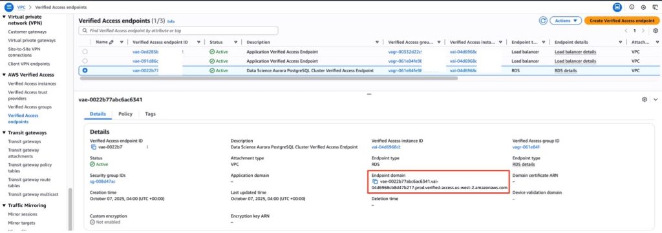Viewport: 662px width, 233px height.
Task: Collapse the details panel chevron
Action: [x=656, y=99]
